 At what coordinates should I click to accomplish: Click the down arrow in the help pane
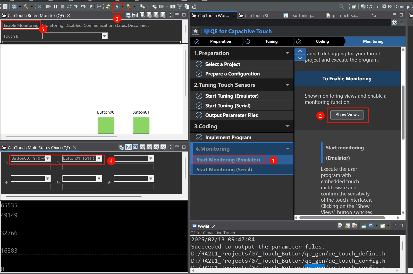click(x=300, y=58)
